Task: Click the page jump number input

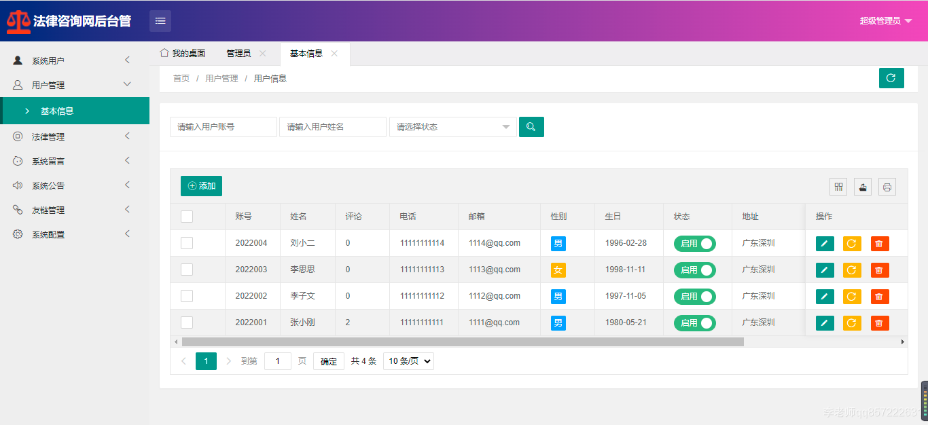Action: click(278, 361)
